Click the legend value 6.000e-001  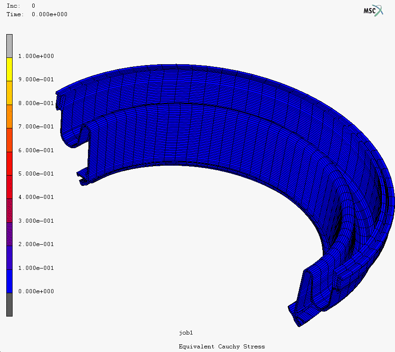(x=36, y=150)
